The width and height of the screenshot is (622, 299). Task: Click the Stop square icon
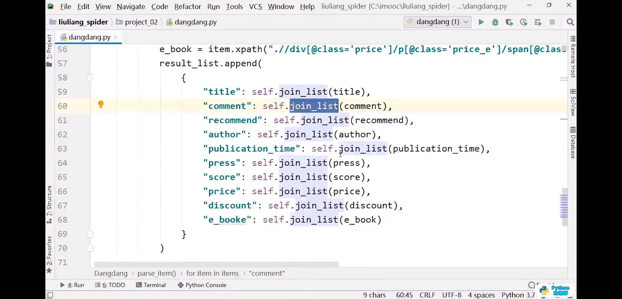[x=552, y=22]
